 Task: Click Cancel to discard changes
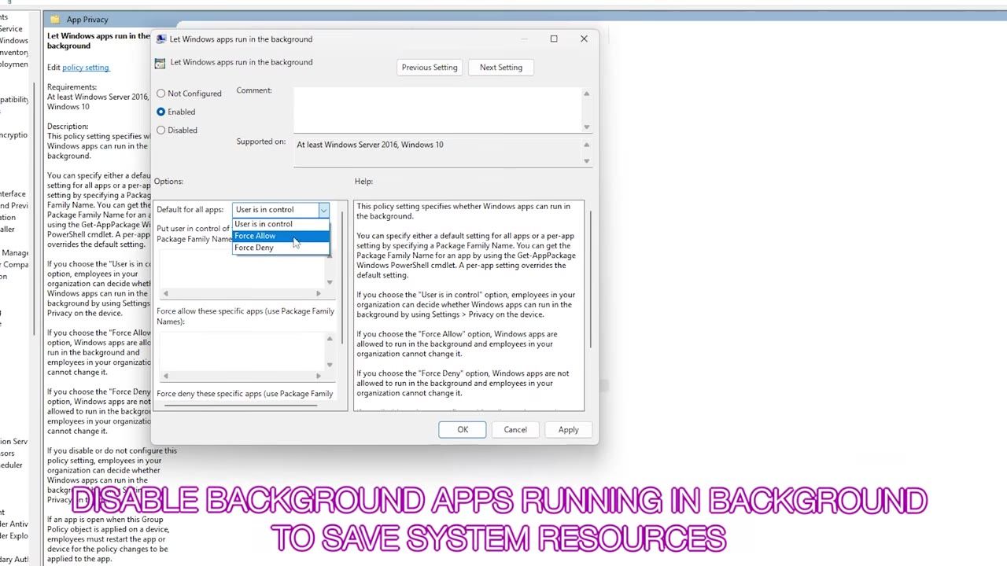pos(515,430)
